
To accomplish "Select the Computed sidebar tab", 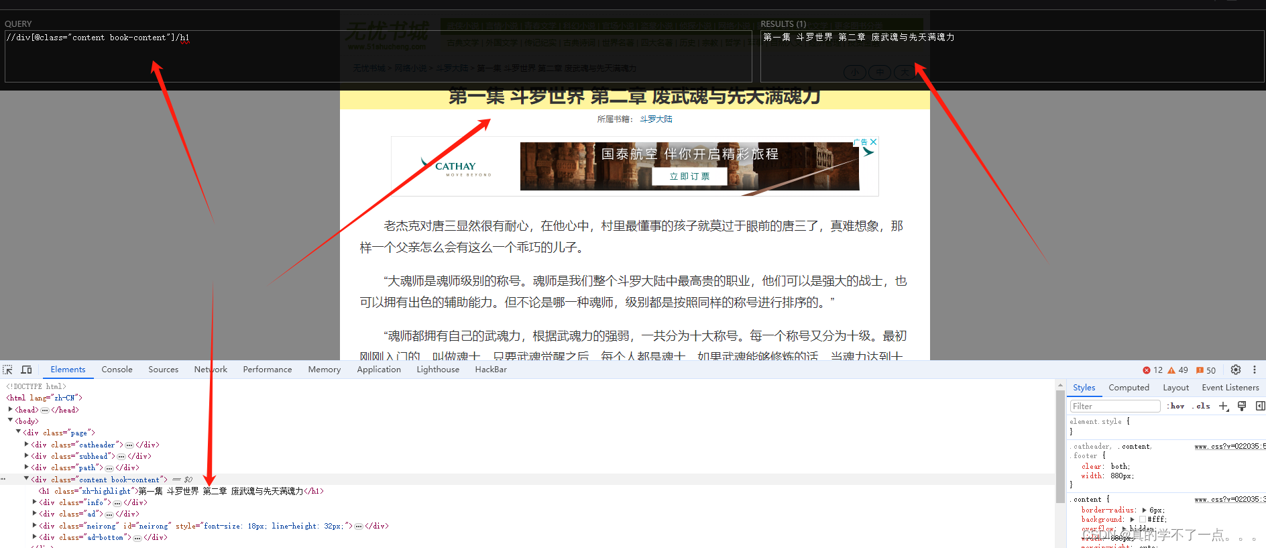I will [1129, 388].
